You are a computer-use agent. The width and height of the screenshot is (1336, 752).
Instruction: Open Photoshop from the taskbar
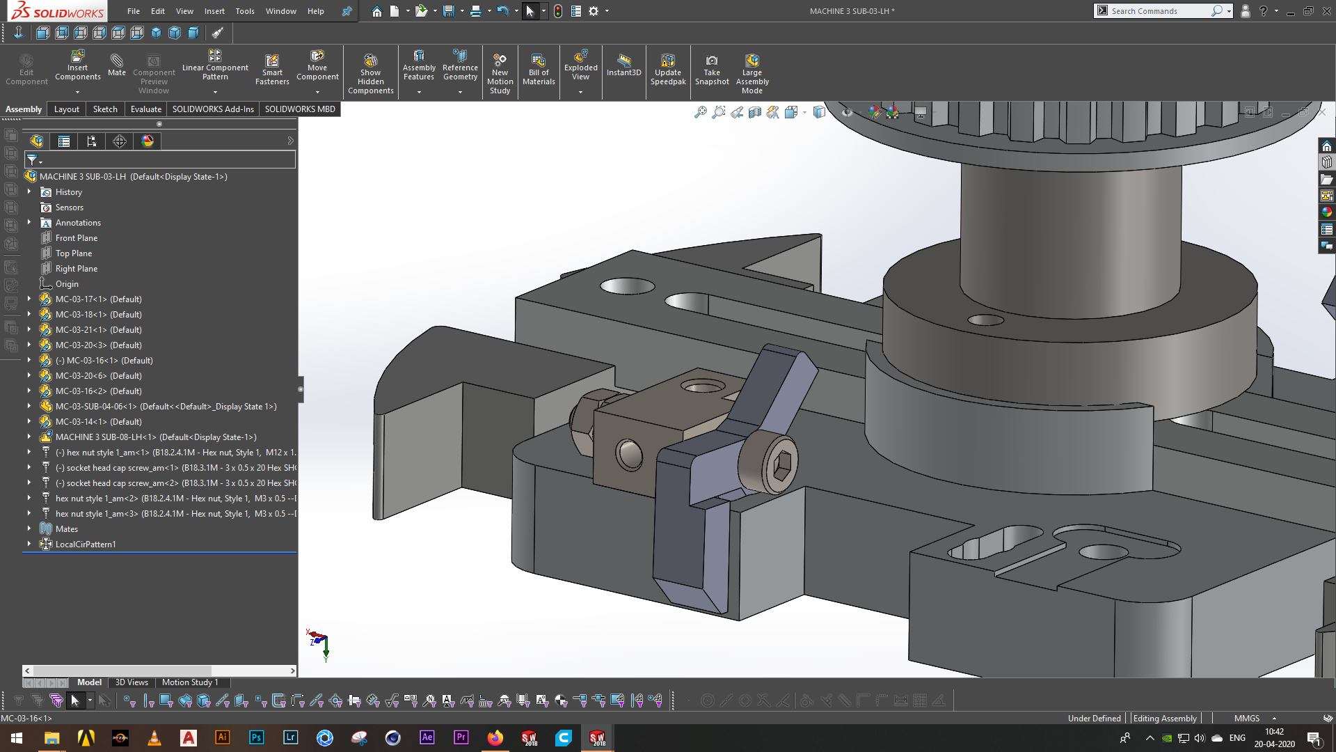(x=257, y=738)
